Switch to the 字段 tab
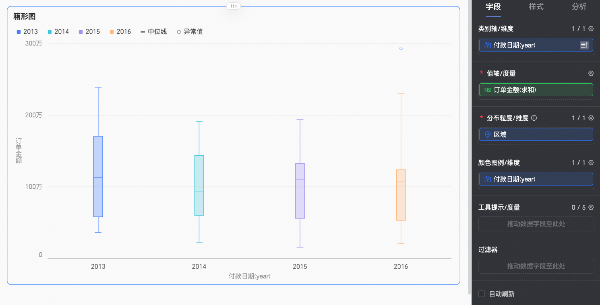 pyautogui.click(x=493, y=7)
